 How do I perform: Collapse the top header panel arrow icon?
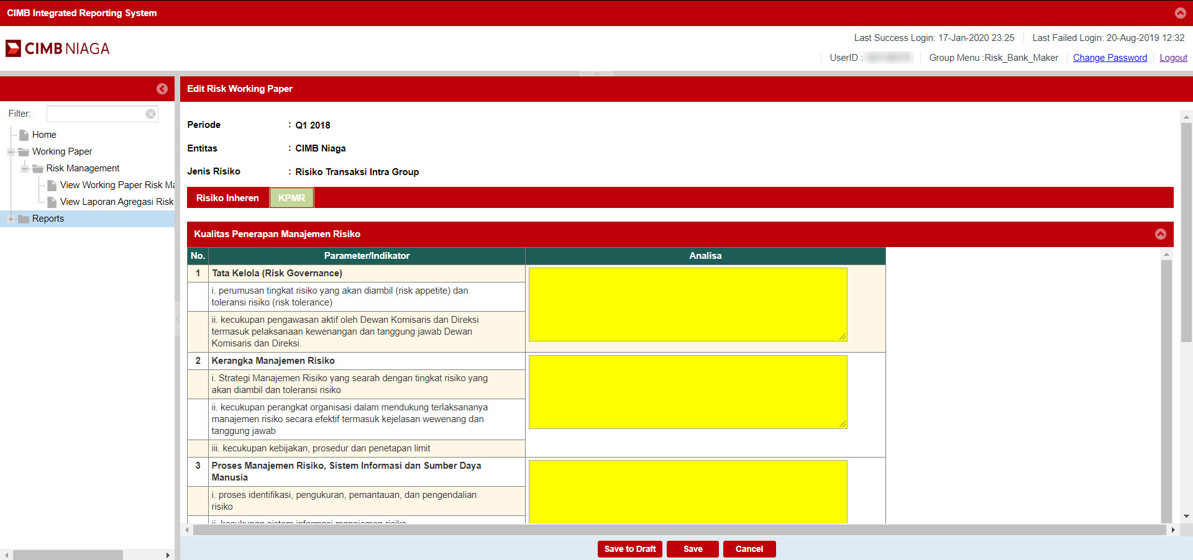coord(1180,13)
